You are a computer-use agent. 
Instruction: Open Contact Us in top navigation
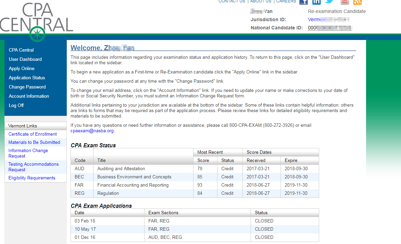tap(232, 1)
